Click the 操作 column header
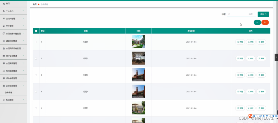 coord(251,31)
